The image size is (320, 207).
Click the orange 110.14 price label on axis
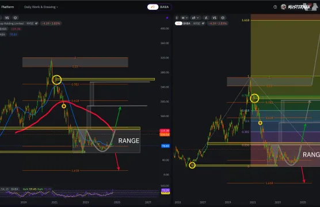pos(165,134)
